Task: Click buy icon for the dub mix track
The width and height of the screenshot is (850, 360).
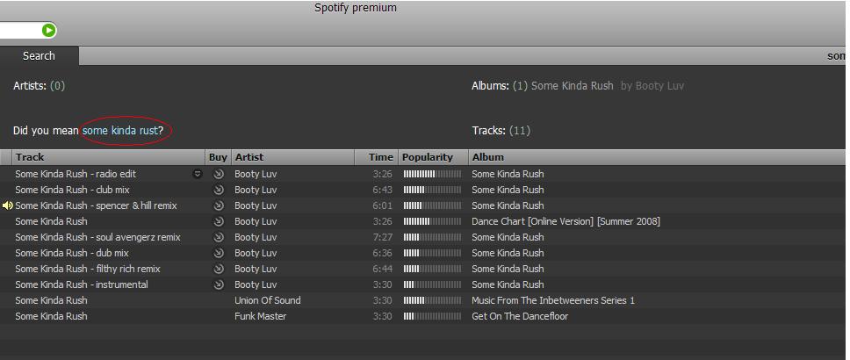Action: coord(219,253)
